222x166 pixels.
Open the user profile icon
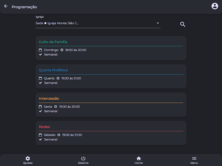[215, 6]
